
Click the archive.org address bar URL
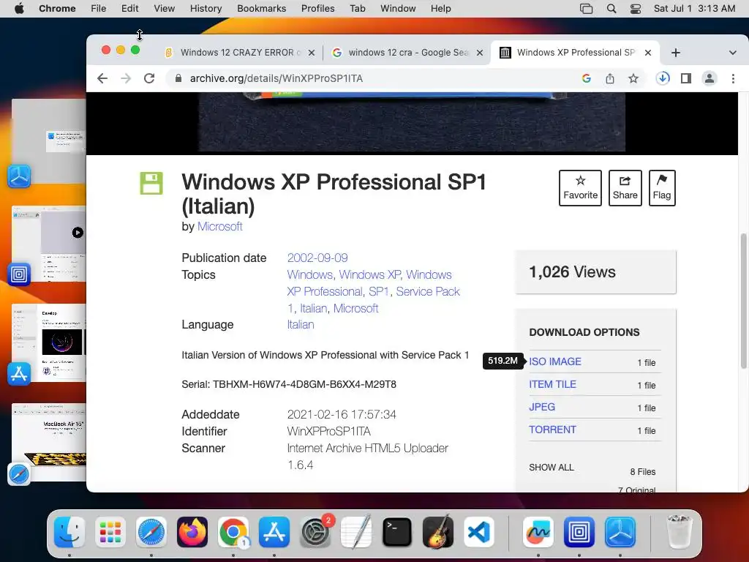[276, 78]
